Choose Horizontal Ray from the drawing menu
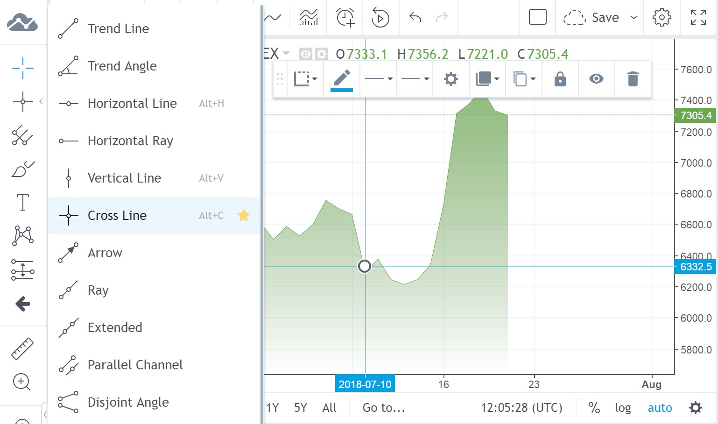 click(x=130, y=141)
